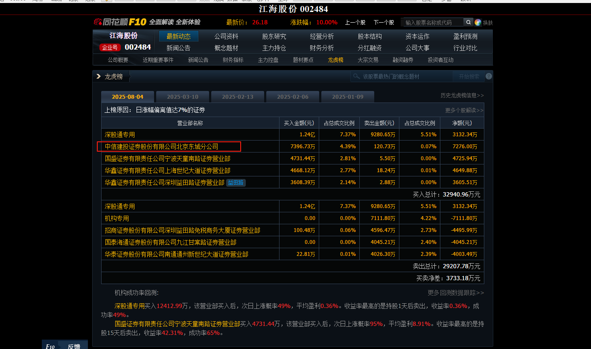The height and width of the screenshot is (349, 591).
Task: Click the 净额(元) column header
Action: (462, 123)
